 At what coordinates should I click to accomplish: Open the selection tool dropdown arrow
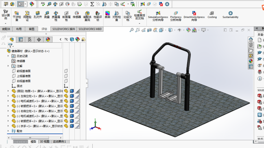pos(25,4)
